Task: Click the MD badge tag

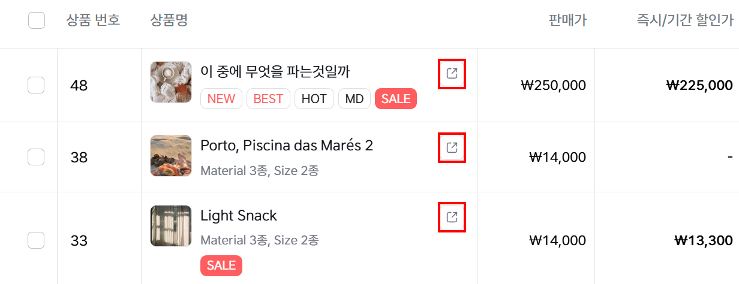Action: point(355,99)
